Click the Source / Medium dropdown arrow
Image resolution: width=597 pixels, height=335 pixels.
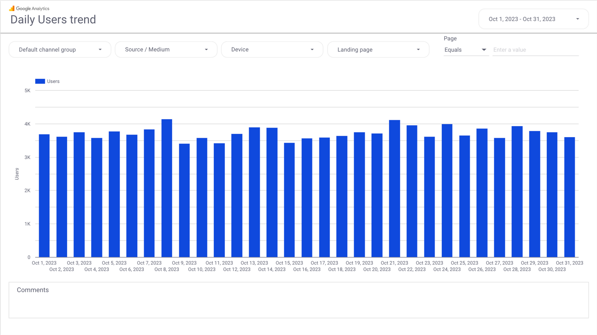206,50
